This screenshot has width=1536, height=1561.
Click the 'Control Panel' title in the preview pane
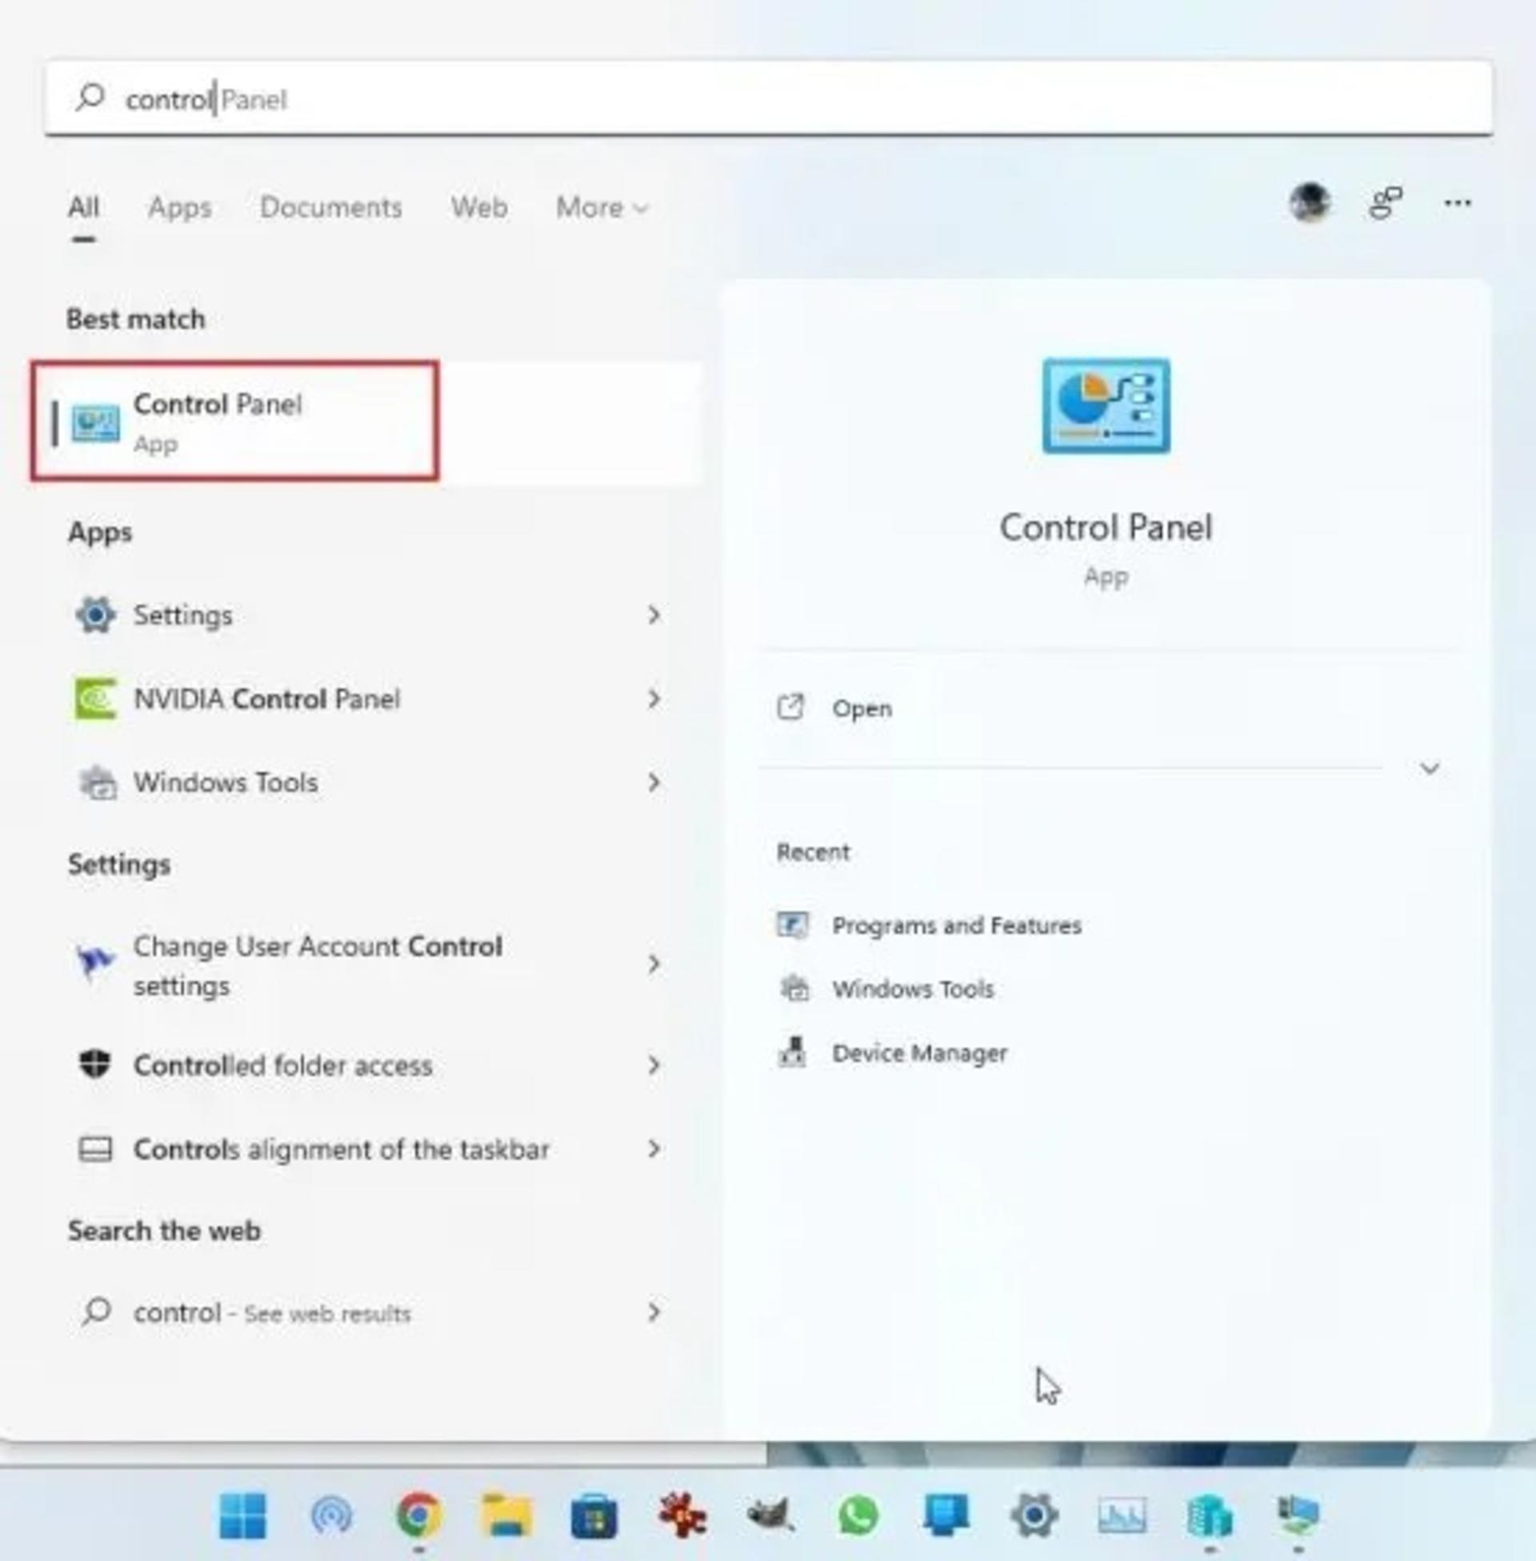coord(1106,526)
